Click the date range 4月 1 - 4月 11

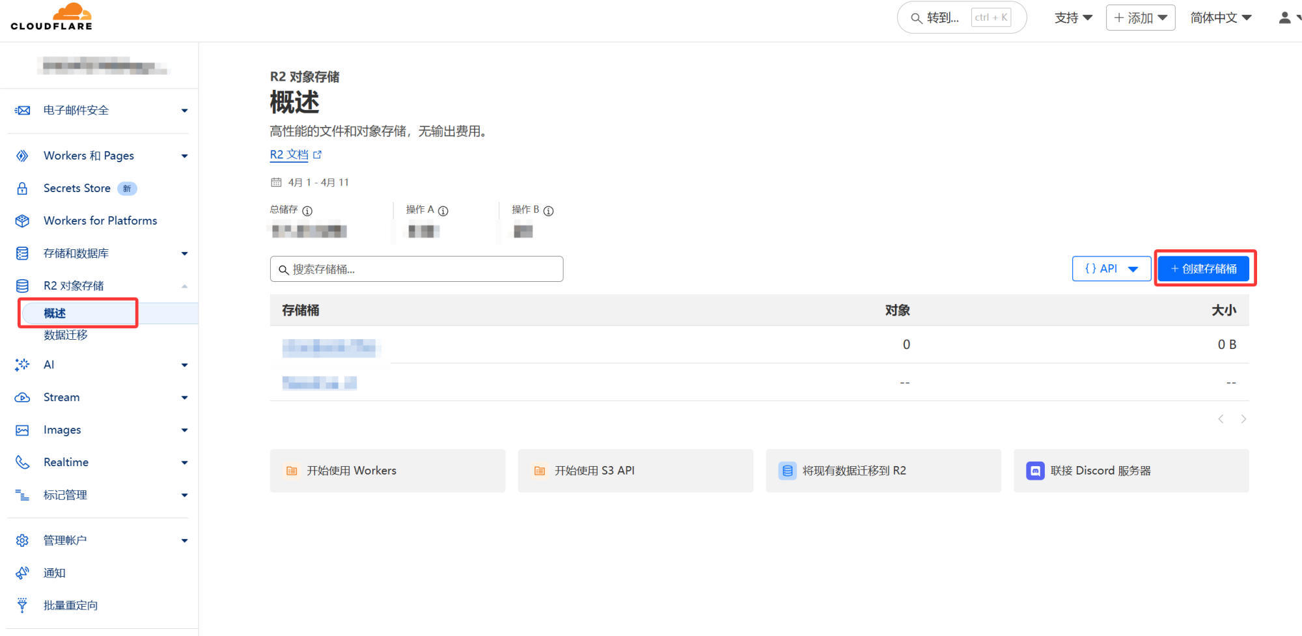coord(318,182)
